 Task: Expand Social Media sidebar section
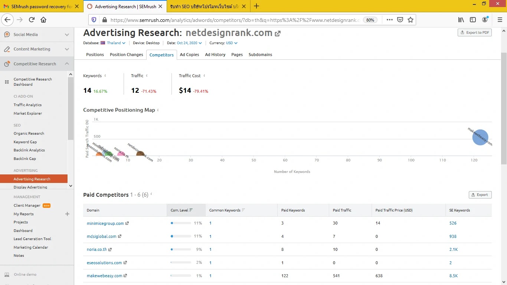(x=67, y=35)
